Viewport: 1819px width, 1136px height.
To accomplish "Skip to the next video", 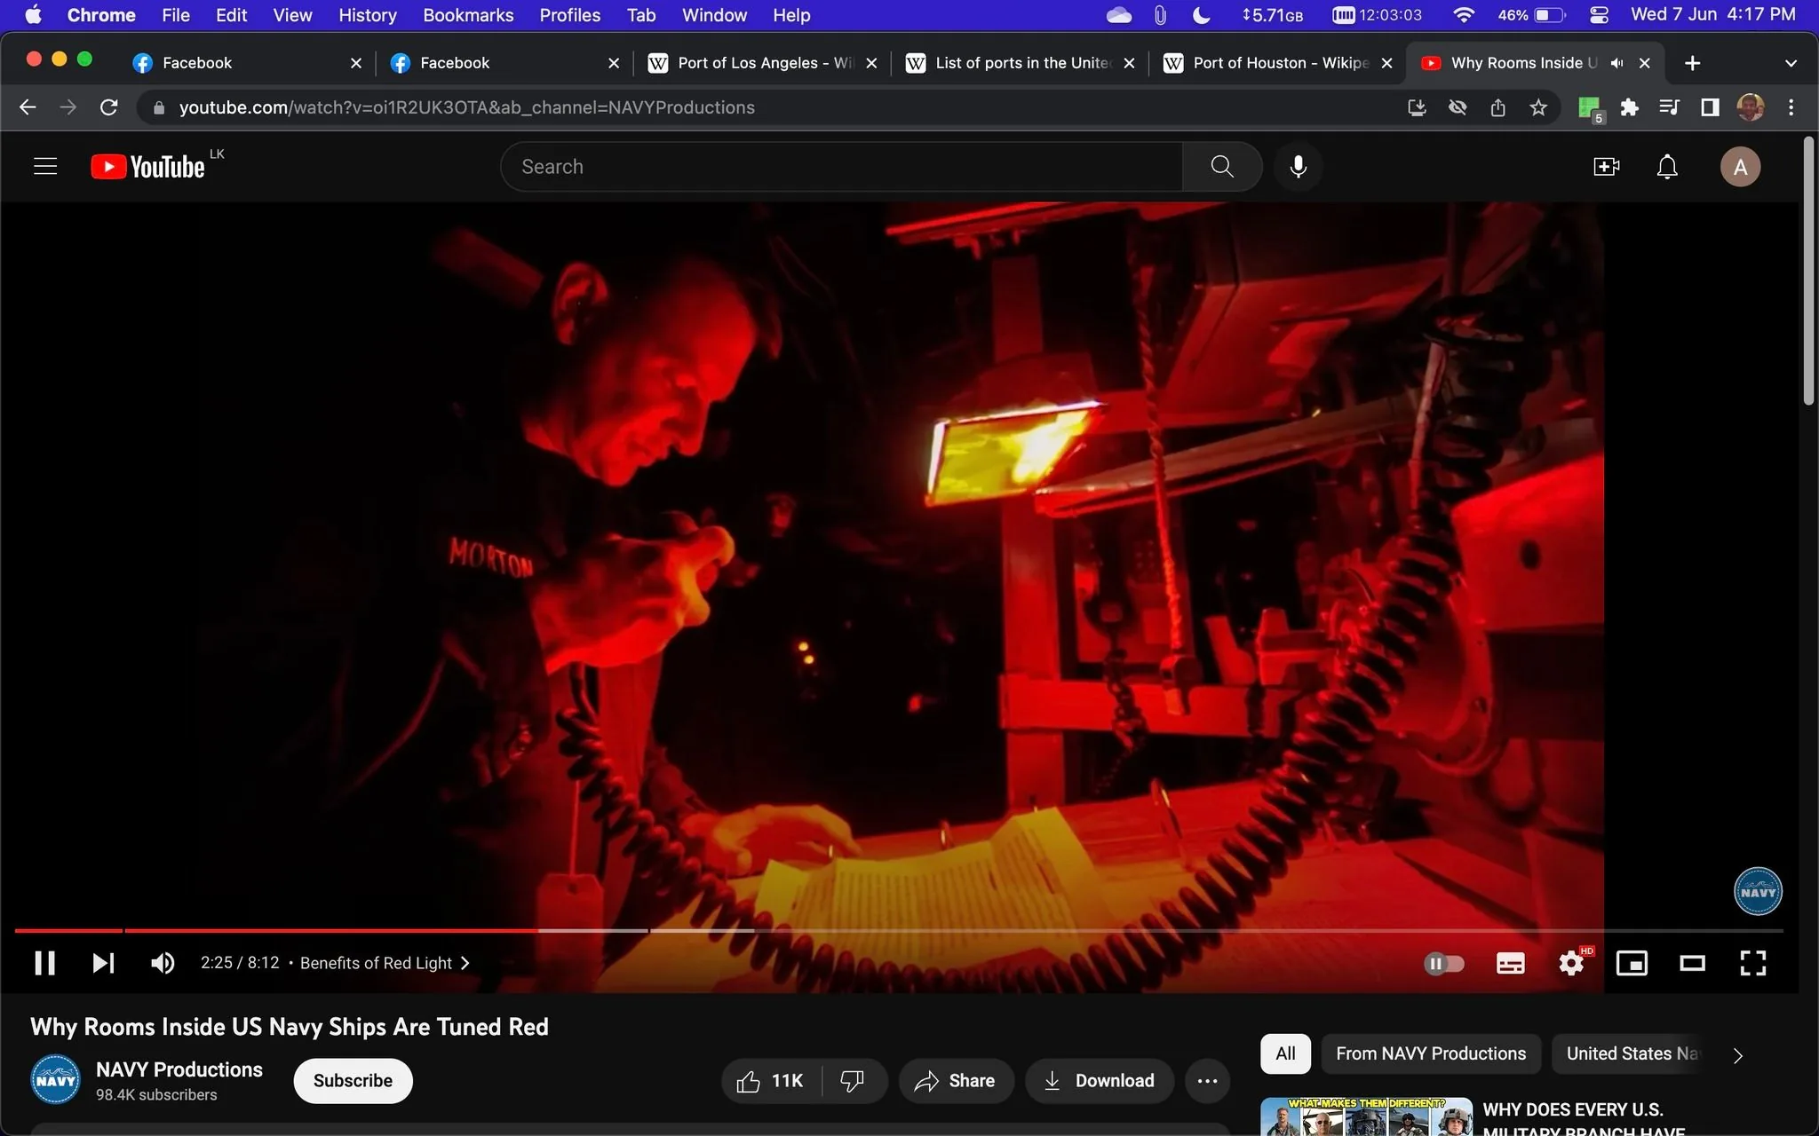I will (103, 963).
